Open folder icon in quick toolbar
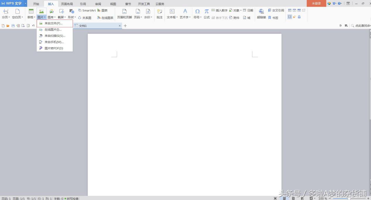Viewport: 371px width, 200px height. click(8, 26)
